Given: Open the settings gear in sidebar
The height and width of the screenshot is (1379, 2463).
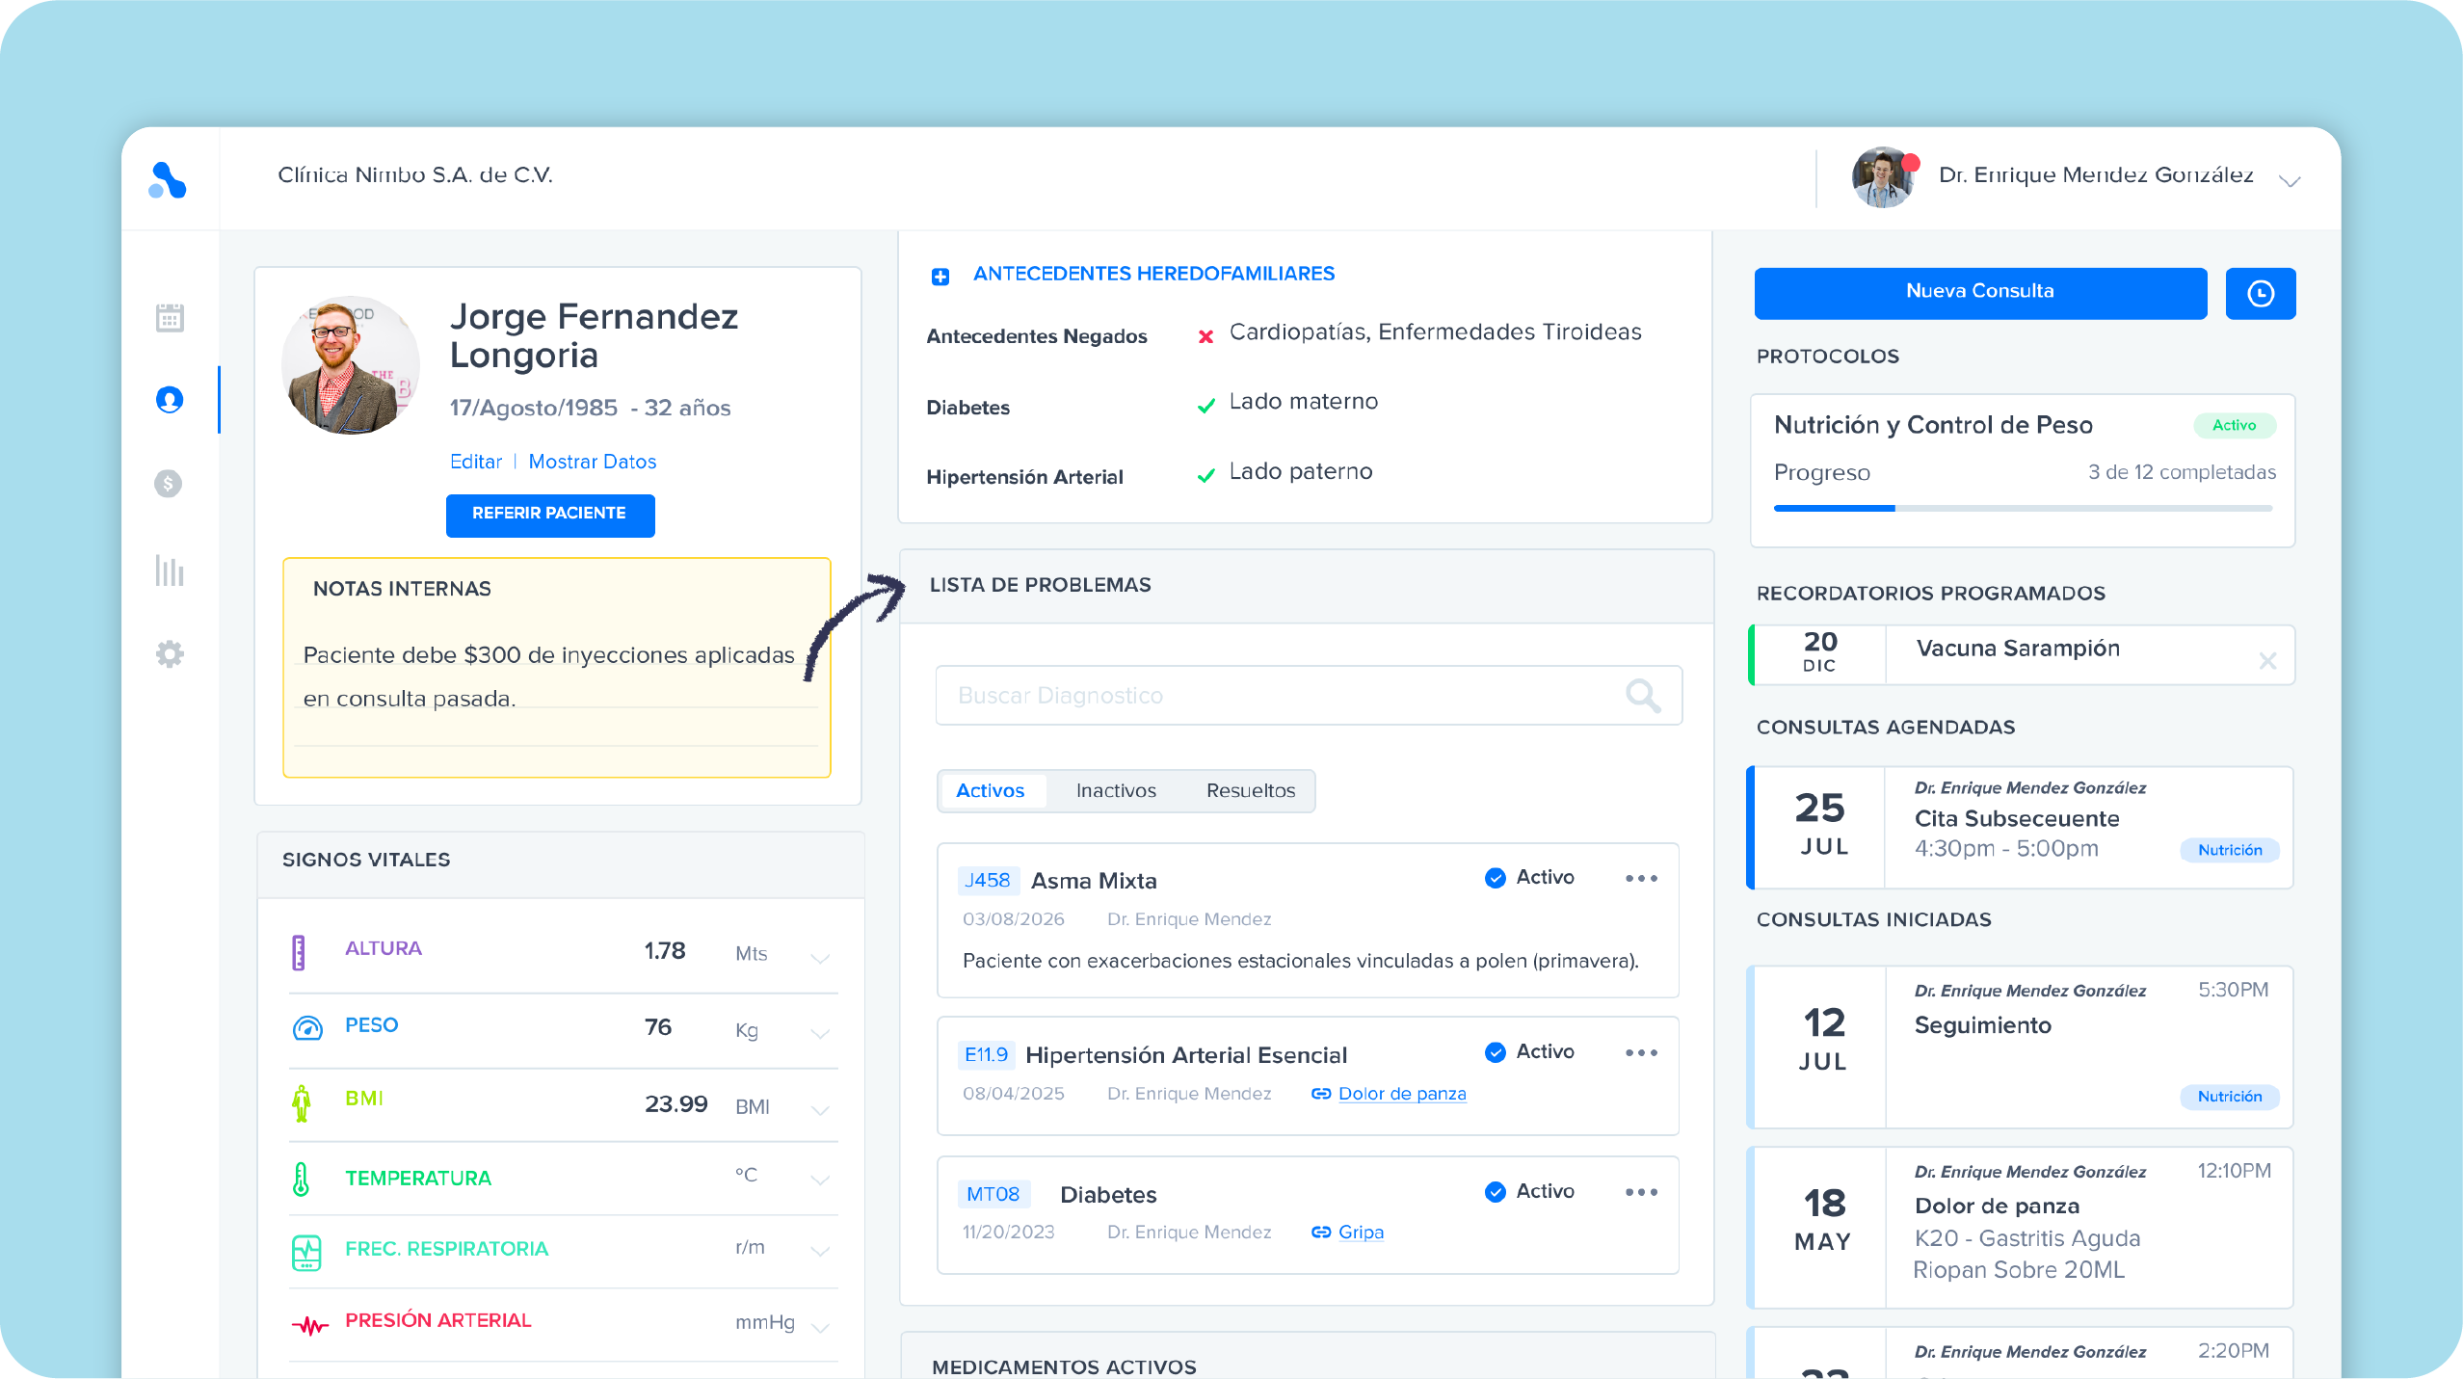Looking at the screenshot, I should pyautogui.click(x=170, y=654).
